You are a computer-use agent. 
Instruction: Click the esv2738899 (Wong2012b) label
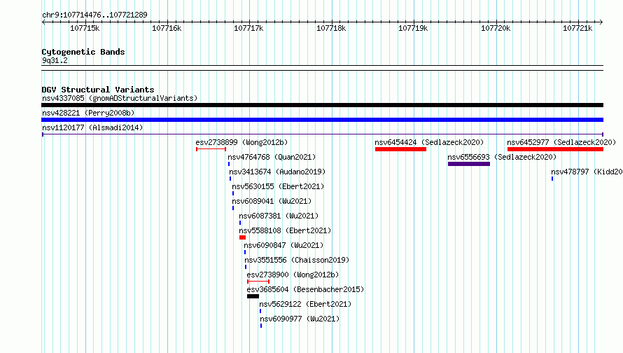tap(241, 142)
